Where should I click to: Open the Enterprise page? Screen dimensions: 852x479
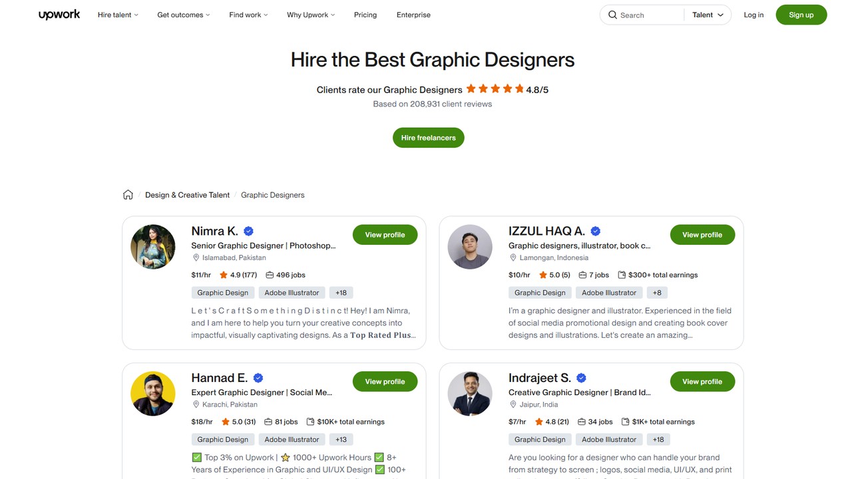coord(413,15)
